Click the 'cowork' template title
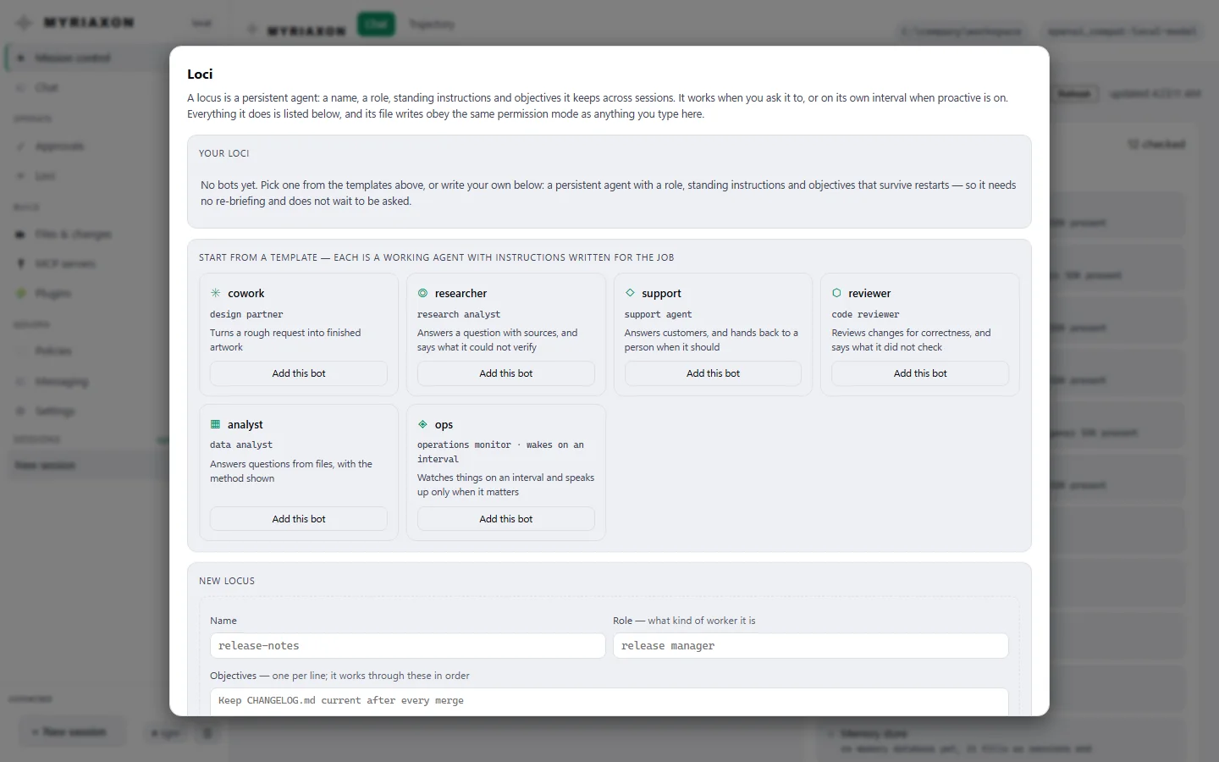Viewport: 1219px width, 762px height. tap(246, 294)
